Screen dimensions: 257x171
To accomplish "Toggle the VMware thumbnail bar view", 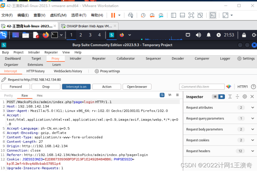I will [182, 15].
